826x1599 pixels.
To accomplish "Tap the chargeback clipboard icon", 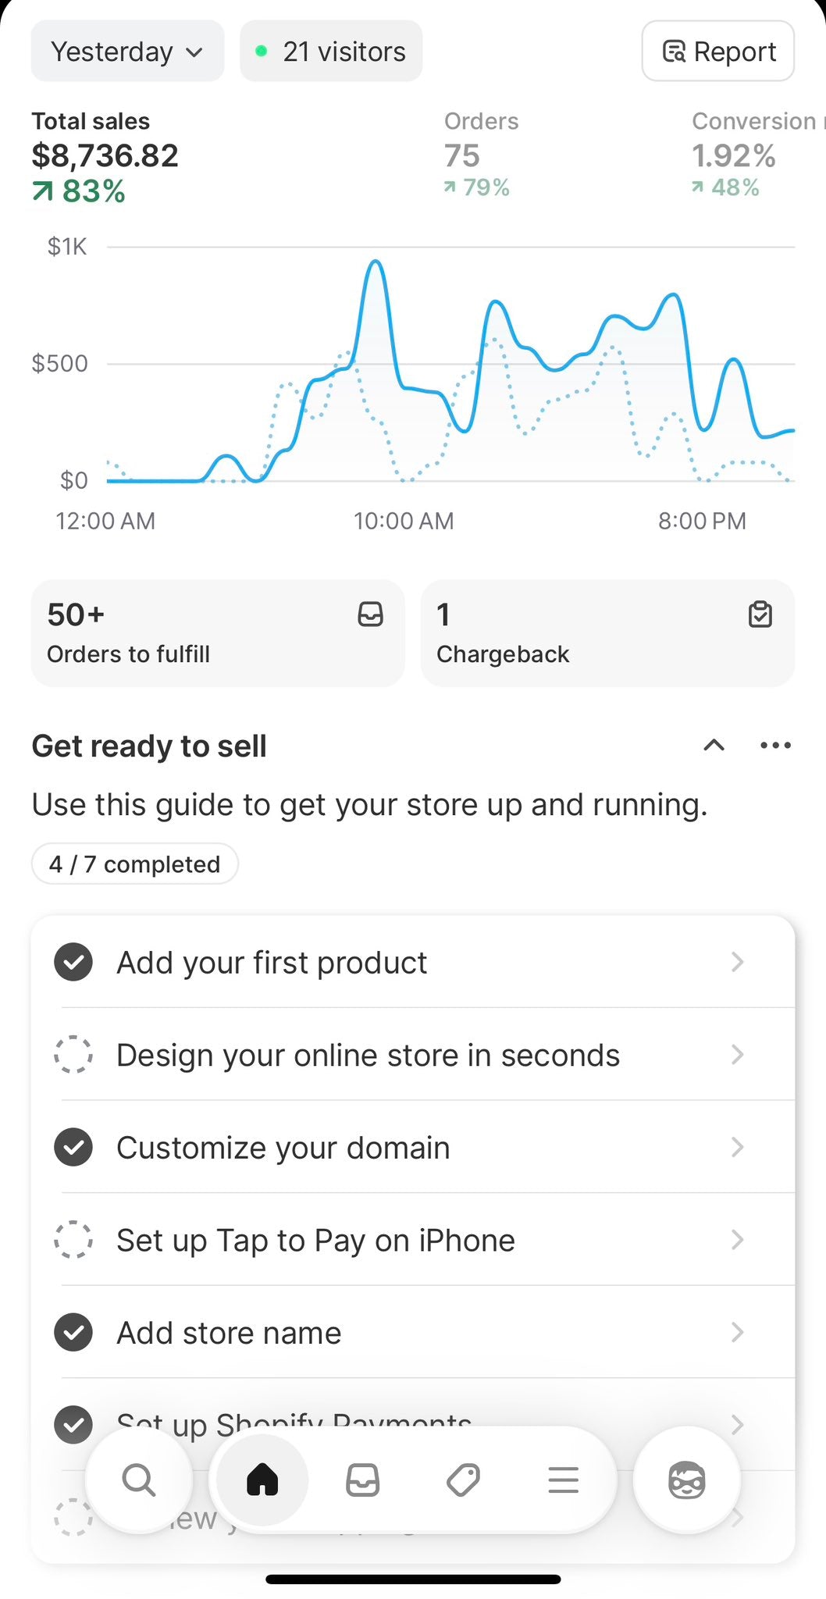I will point(760,614).
